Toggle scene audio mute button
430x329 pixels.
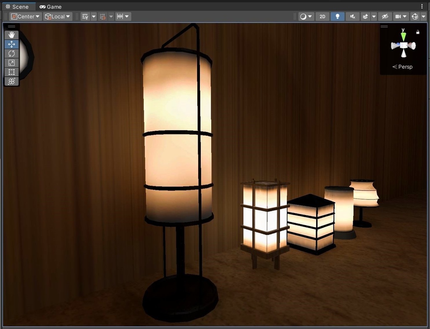[353, 16]
